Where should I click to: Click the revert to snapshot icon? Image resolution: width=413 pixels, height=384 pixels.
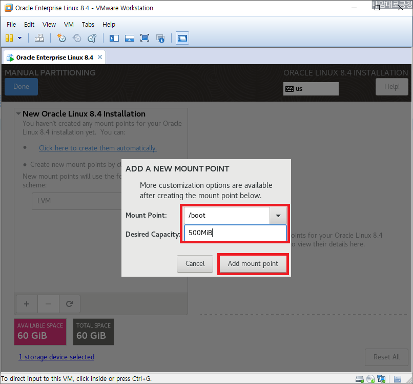(77, 38)
